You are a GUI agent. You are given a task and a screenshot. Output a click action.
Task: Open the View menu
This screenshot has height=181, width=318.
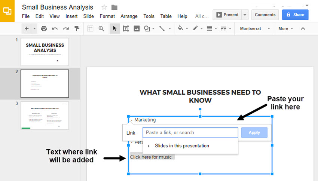(x=55, y=16)
